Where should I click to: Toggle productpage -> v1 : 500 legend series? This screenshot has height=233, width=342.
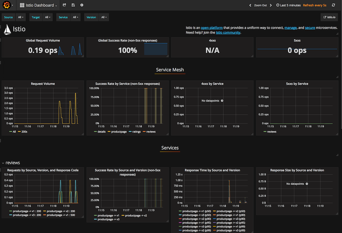59,215
